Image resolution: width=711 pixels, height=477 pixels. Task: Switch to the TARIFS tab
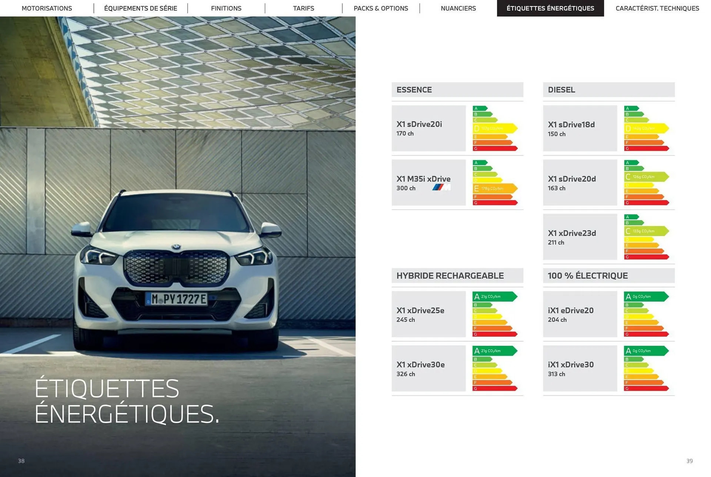tap(303, 8)
